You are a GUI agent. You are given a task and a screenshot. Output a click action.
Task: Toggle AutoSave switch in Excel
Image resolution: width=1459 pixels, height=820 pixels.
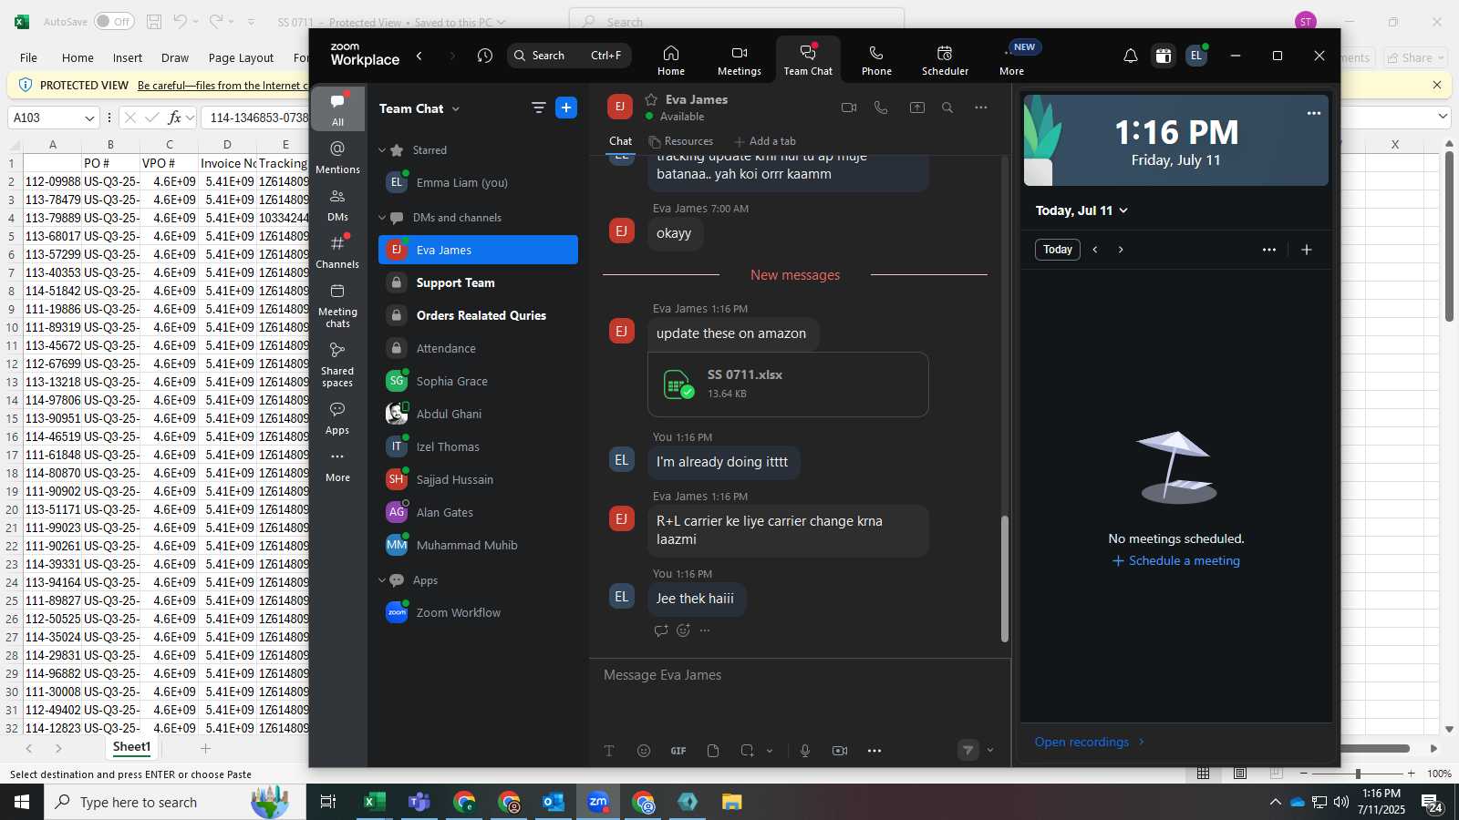click(x=114, y=21)
